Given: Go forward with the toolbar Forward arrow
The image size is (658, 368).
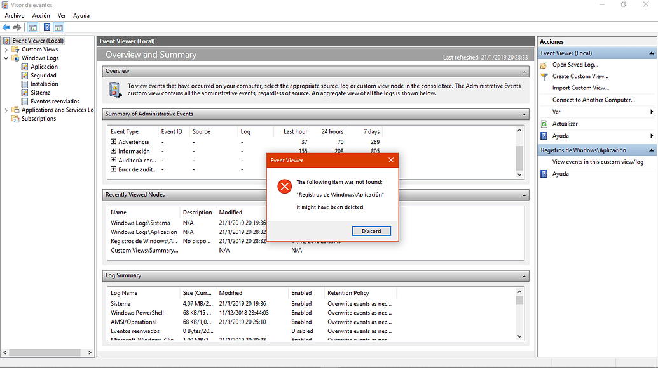Looking at the screenshot, I should point(17,28).
